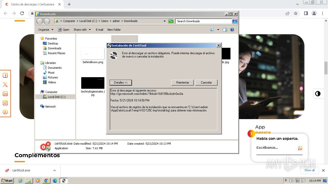Image resolution: width=328 pixels, height=184 pixels.
Task: Toggle Chrome side panel icon
Action: [306, 13]
